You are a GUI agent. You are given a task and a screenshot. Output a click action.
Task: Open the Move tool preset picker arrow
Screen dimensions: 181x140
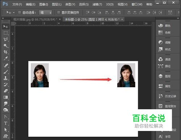coord(14,13)
